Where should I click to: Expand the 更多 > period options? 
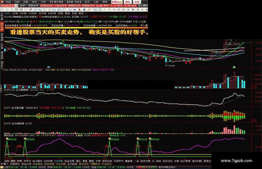click(83, 14)
